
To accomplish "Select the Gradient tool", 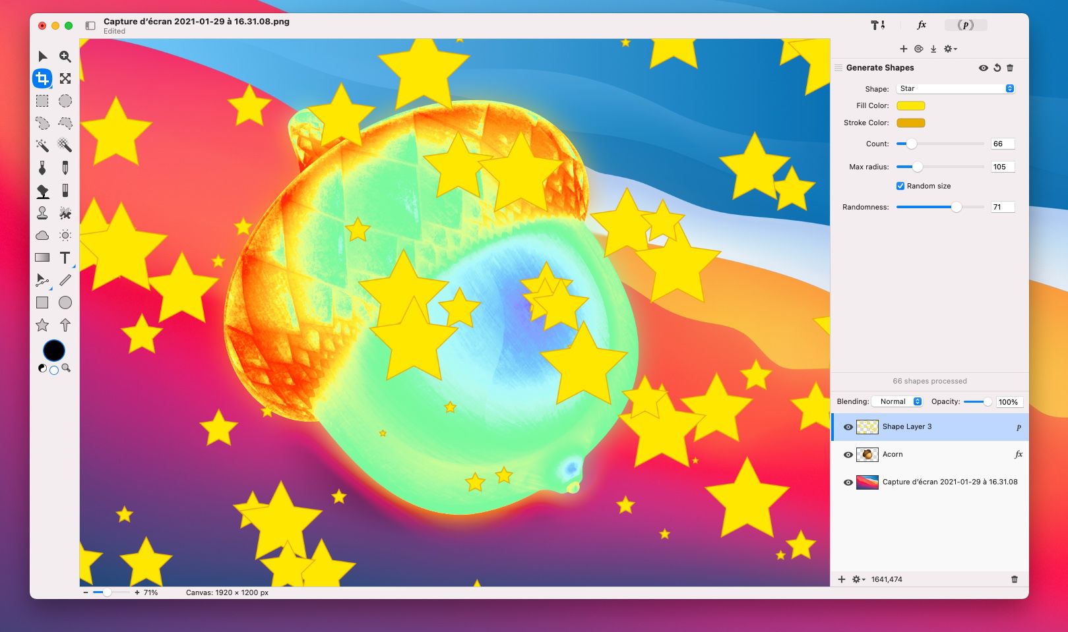I will pos(42,258).
